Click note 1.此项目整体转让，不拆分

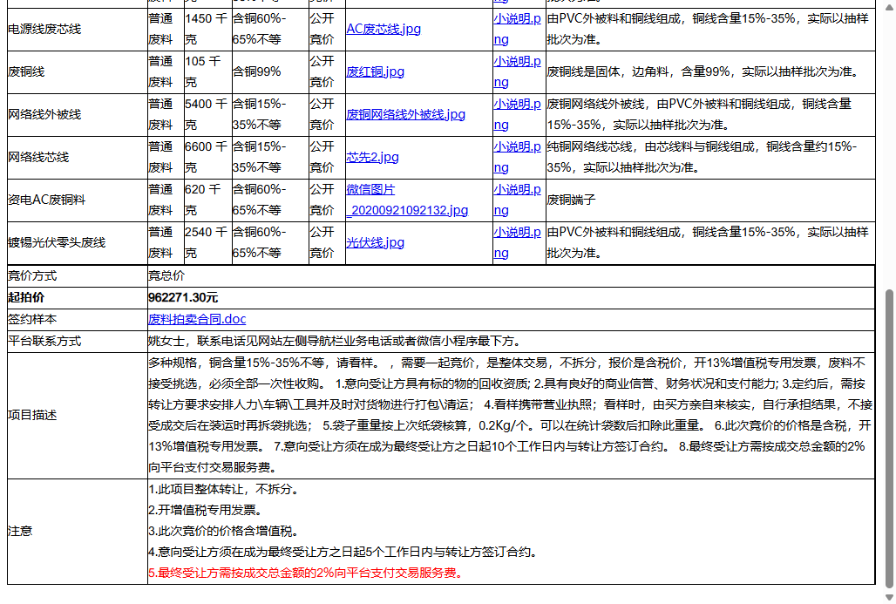tap(223, 489)
